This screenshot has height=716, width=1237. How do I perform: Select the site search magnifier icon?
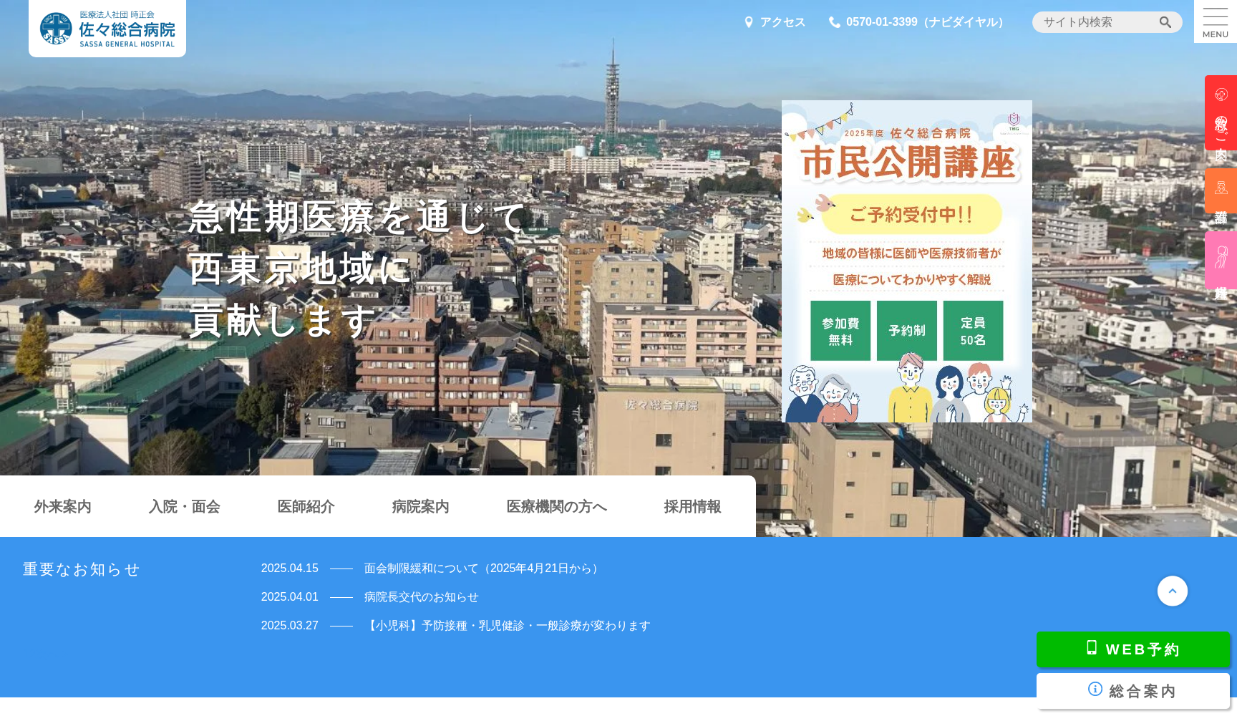coord(1165,22)
